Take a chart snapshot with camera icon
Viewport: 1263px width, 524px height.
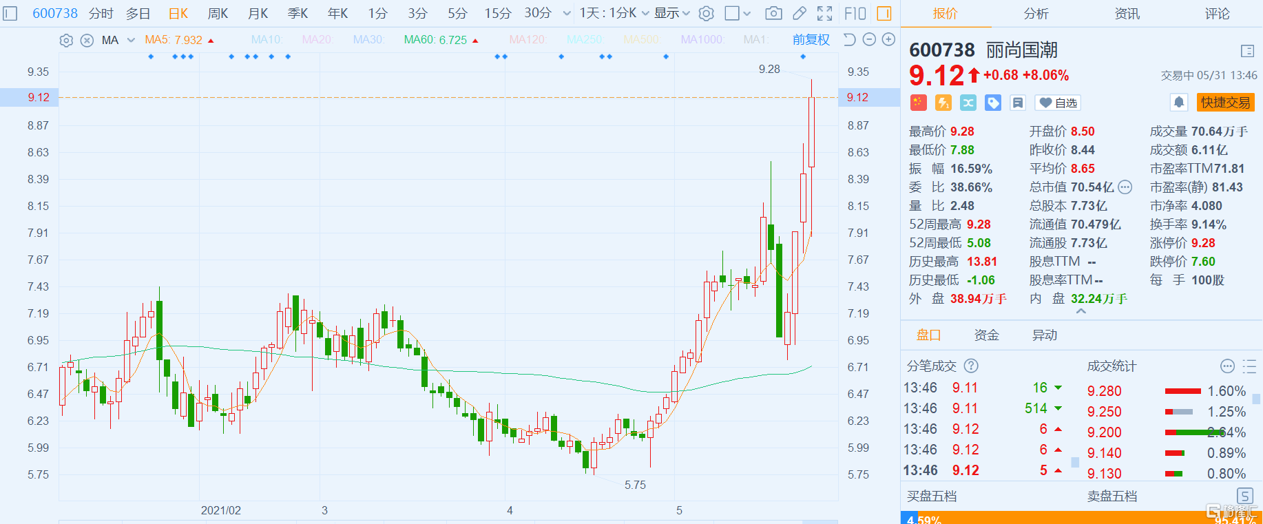tap(773, 13)
